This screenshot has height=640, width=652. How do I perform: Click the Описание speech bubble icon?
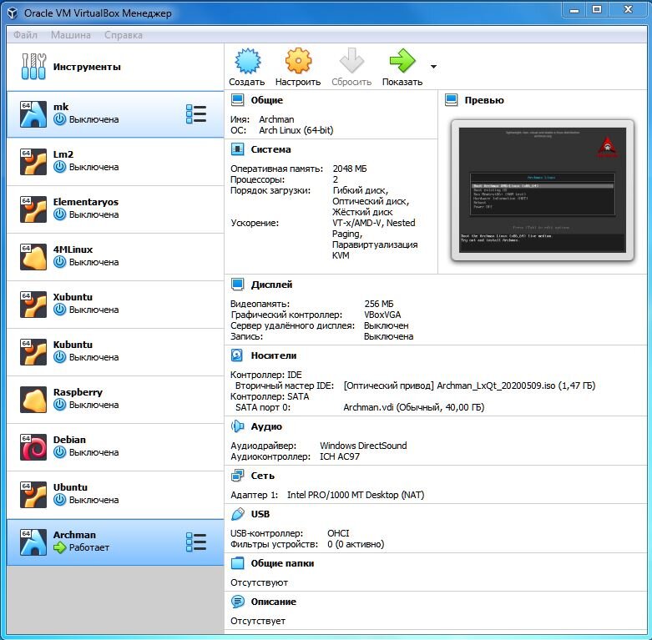coord(237,602)
